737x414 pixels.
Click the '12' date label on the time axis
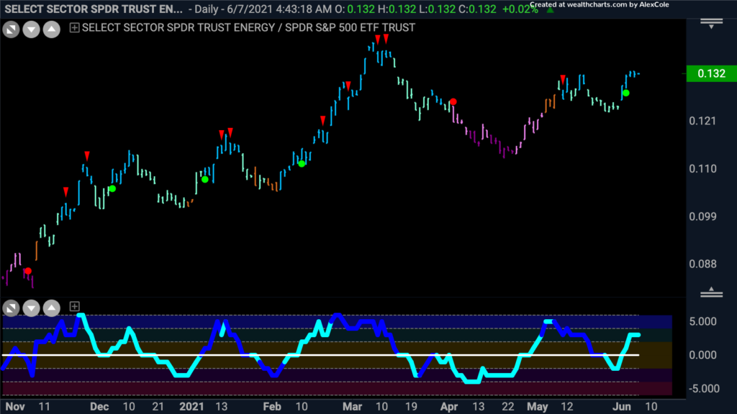pyautogui.click(x=567, y=407)
